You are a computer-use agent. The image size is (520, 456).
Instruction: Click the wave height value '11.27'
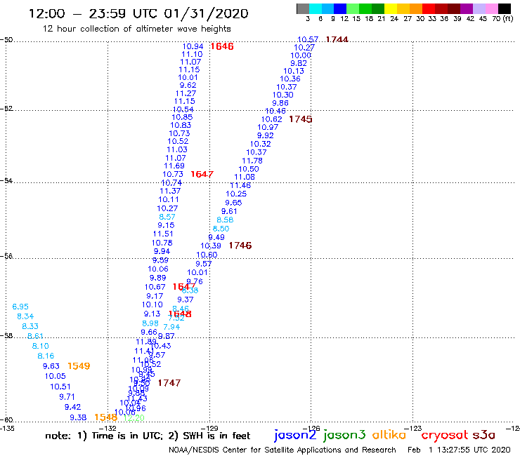pos(186,93)
